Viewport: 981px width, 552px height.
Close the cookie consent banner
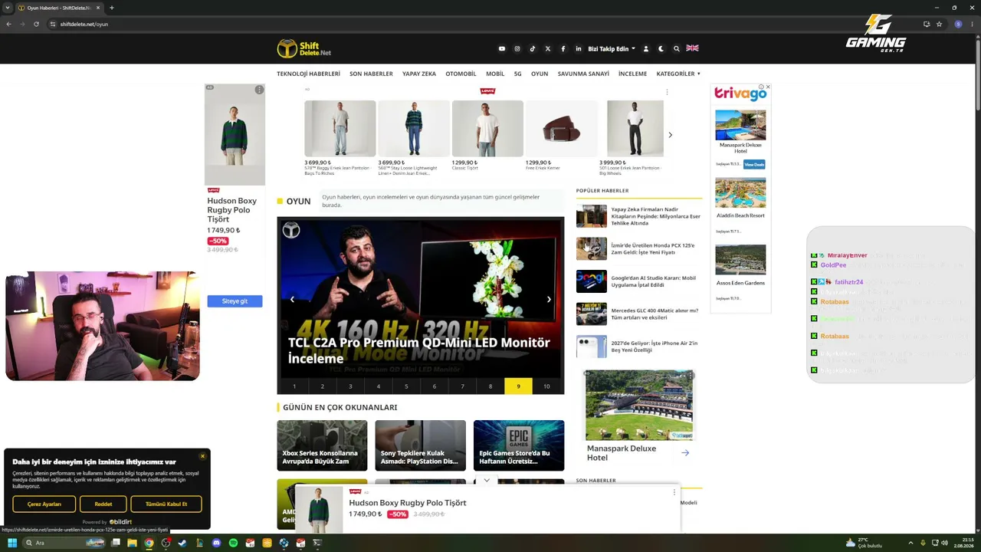click(202, 457)
